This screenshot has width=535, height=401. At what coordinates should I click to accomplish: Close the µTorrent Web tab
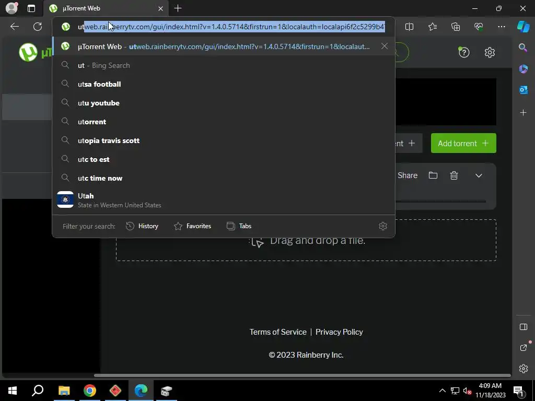(x=160, y=8)
